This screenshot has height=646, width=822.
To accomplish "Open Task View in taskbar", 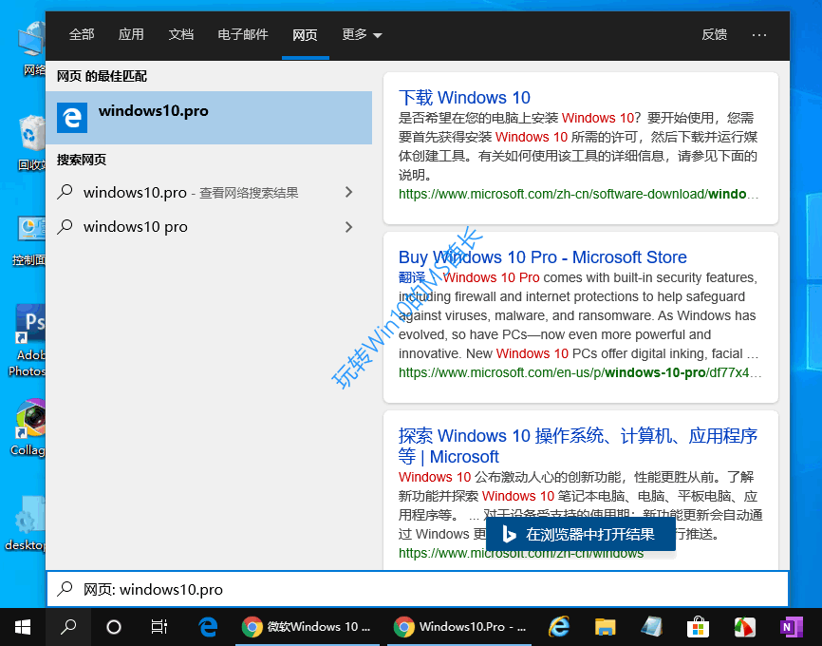I will 159,627.
